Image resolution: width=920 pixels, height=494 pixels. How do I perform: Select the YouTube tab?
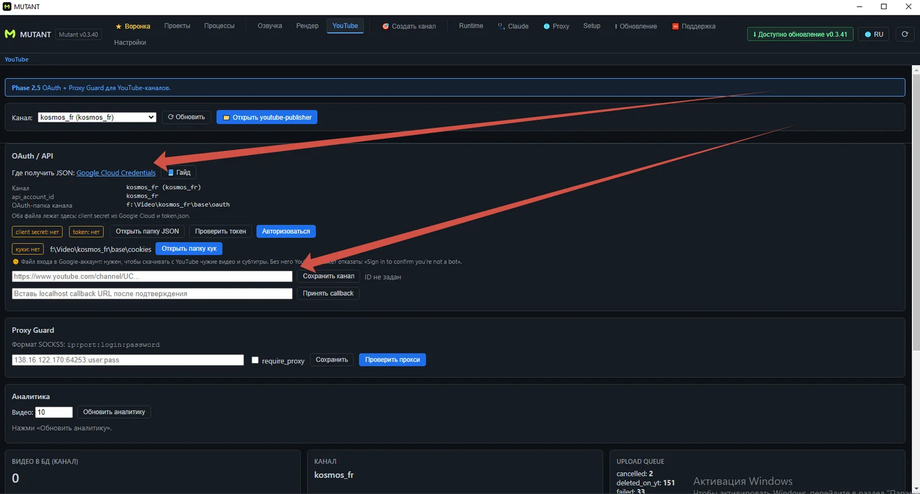pos(345,26)
